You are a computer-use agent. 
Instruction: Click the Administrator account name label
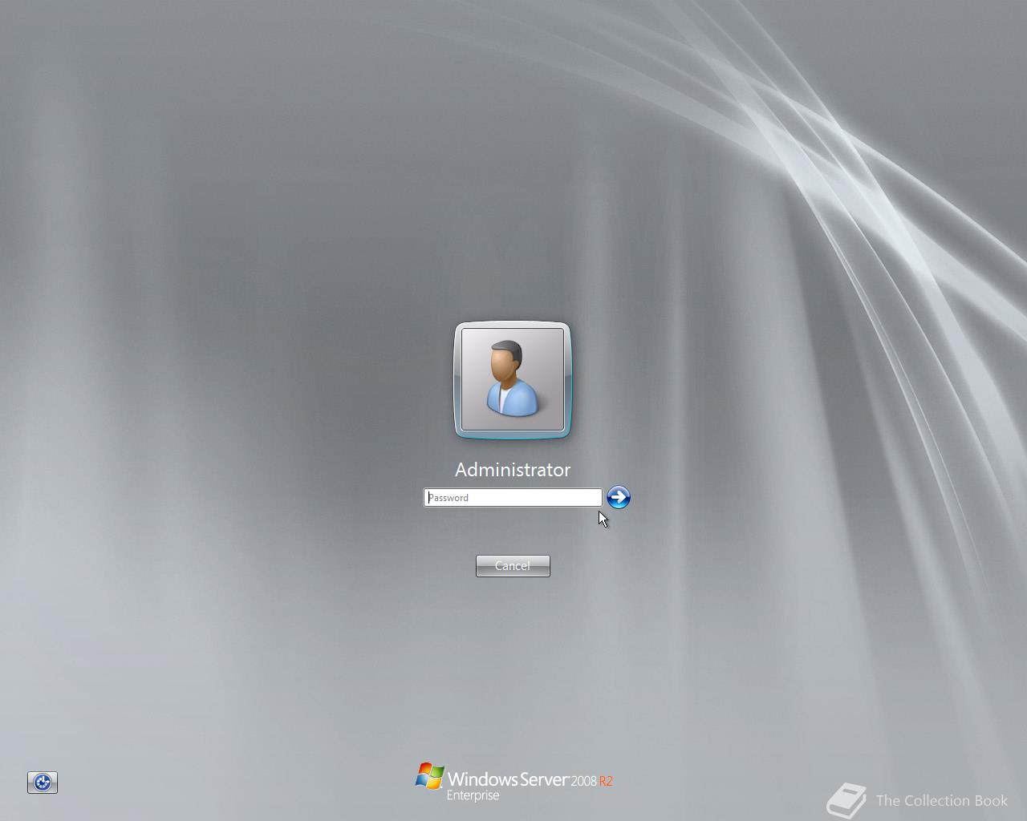point(513,470)
